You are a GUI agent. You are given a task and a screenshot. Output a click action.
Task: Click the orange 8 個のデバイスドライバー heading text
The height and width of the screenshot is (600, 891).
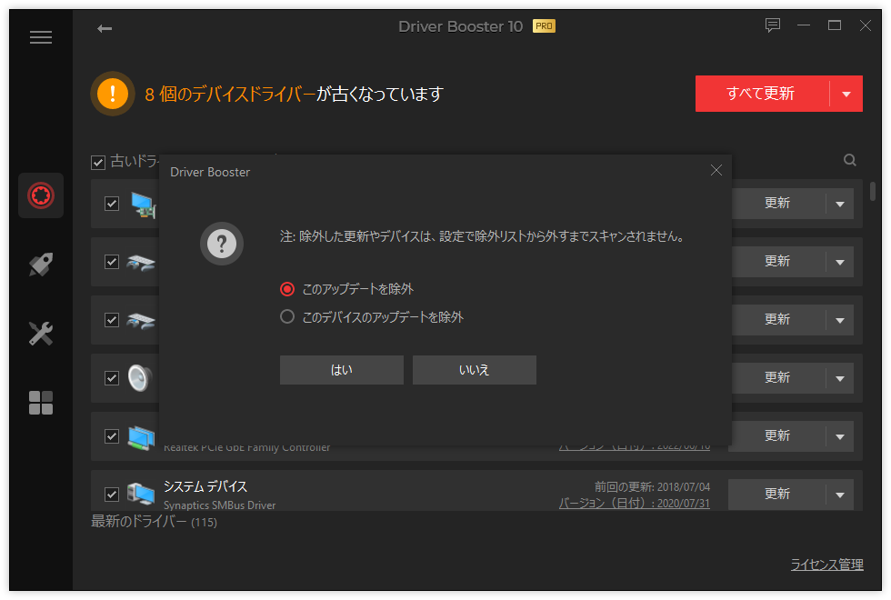click(229, 94)
